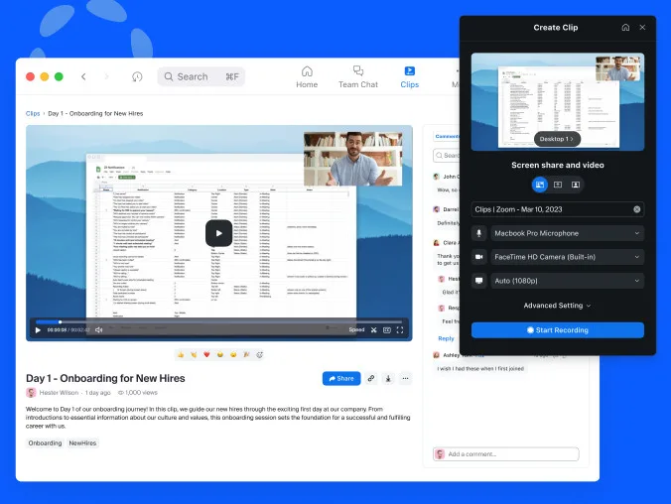Switch to the Team Chat tab

(x=357, y=76)
